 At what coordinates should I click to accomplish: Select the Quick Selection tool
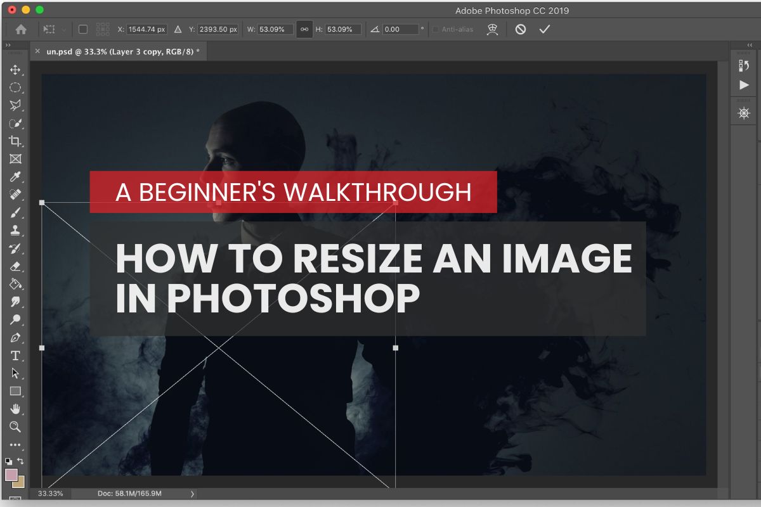15,123
